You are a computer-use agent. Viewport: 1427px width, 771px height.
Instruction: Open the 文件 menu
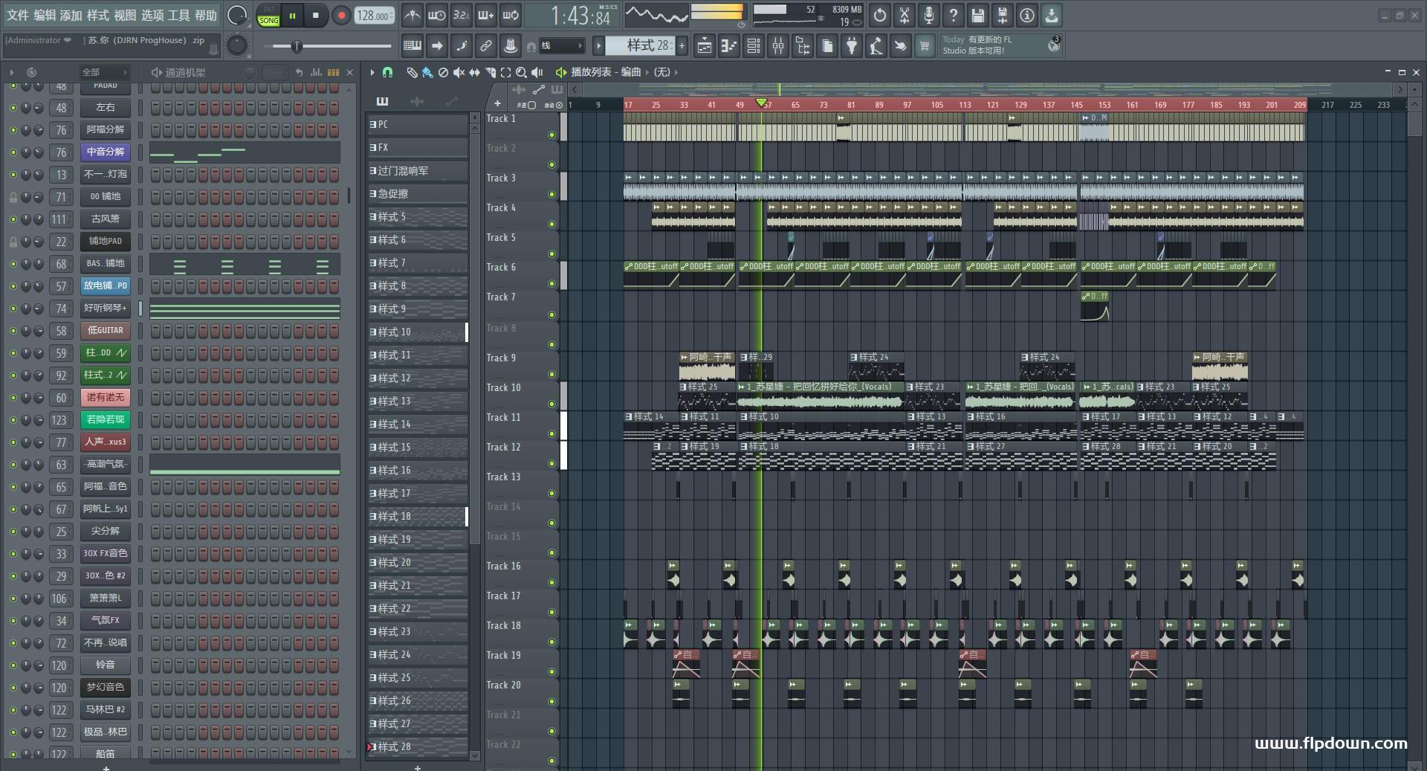pyautogui.click(x=18, y=15)
